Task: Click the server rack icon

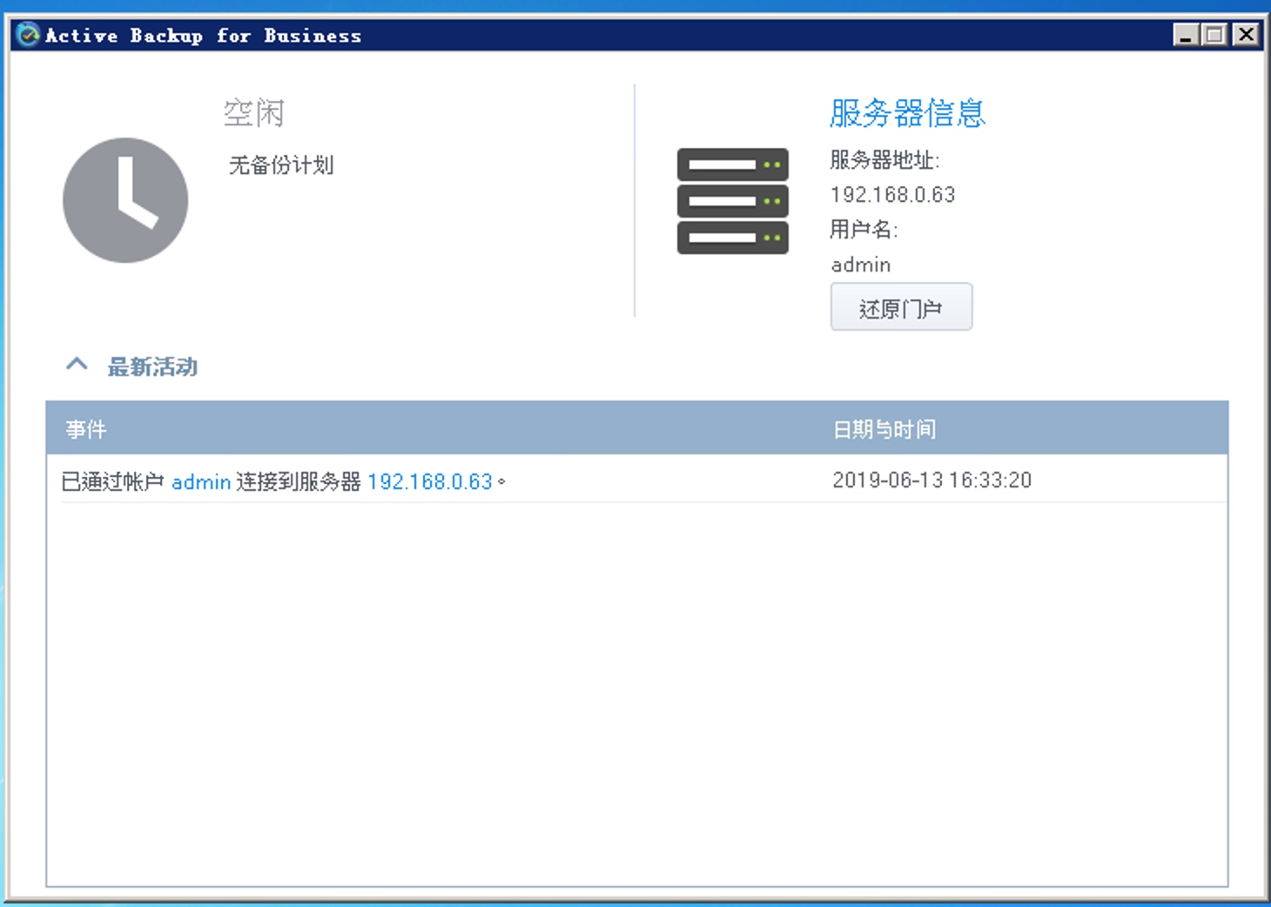Action: 733,201
